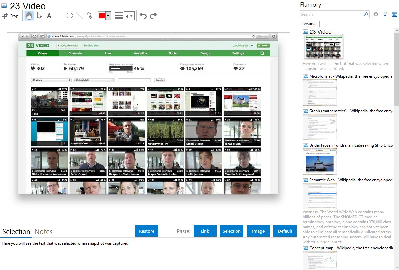Click the 23 Video: Reinvent! button
399x270 pixels.
click(x=67, y=45)
